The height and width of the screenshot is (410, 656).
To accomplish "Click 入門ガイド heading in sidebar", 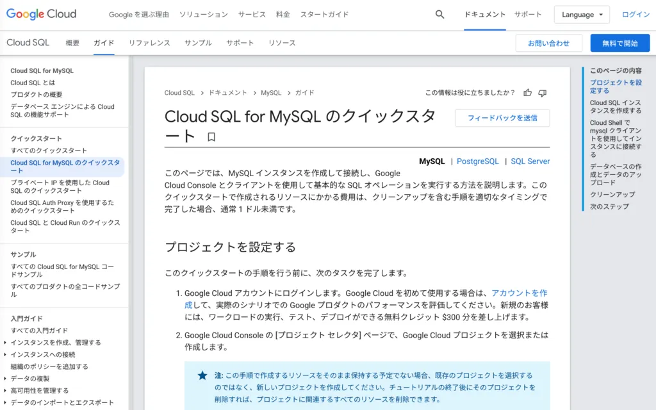I will pyautogui.click(x=27, y=318).
